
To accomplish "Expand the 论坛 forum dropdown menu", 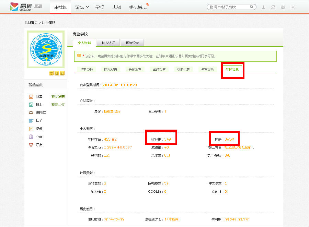I will (82, 7).
